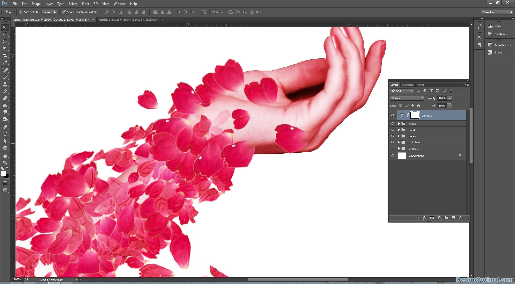
Task: Select the Crop tool
Action: 5,56
